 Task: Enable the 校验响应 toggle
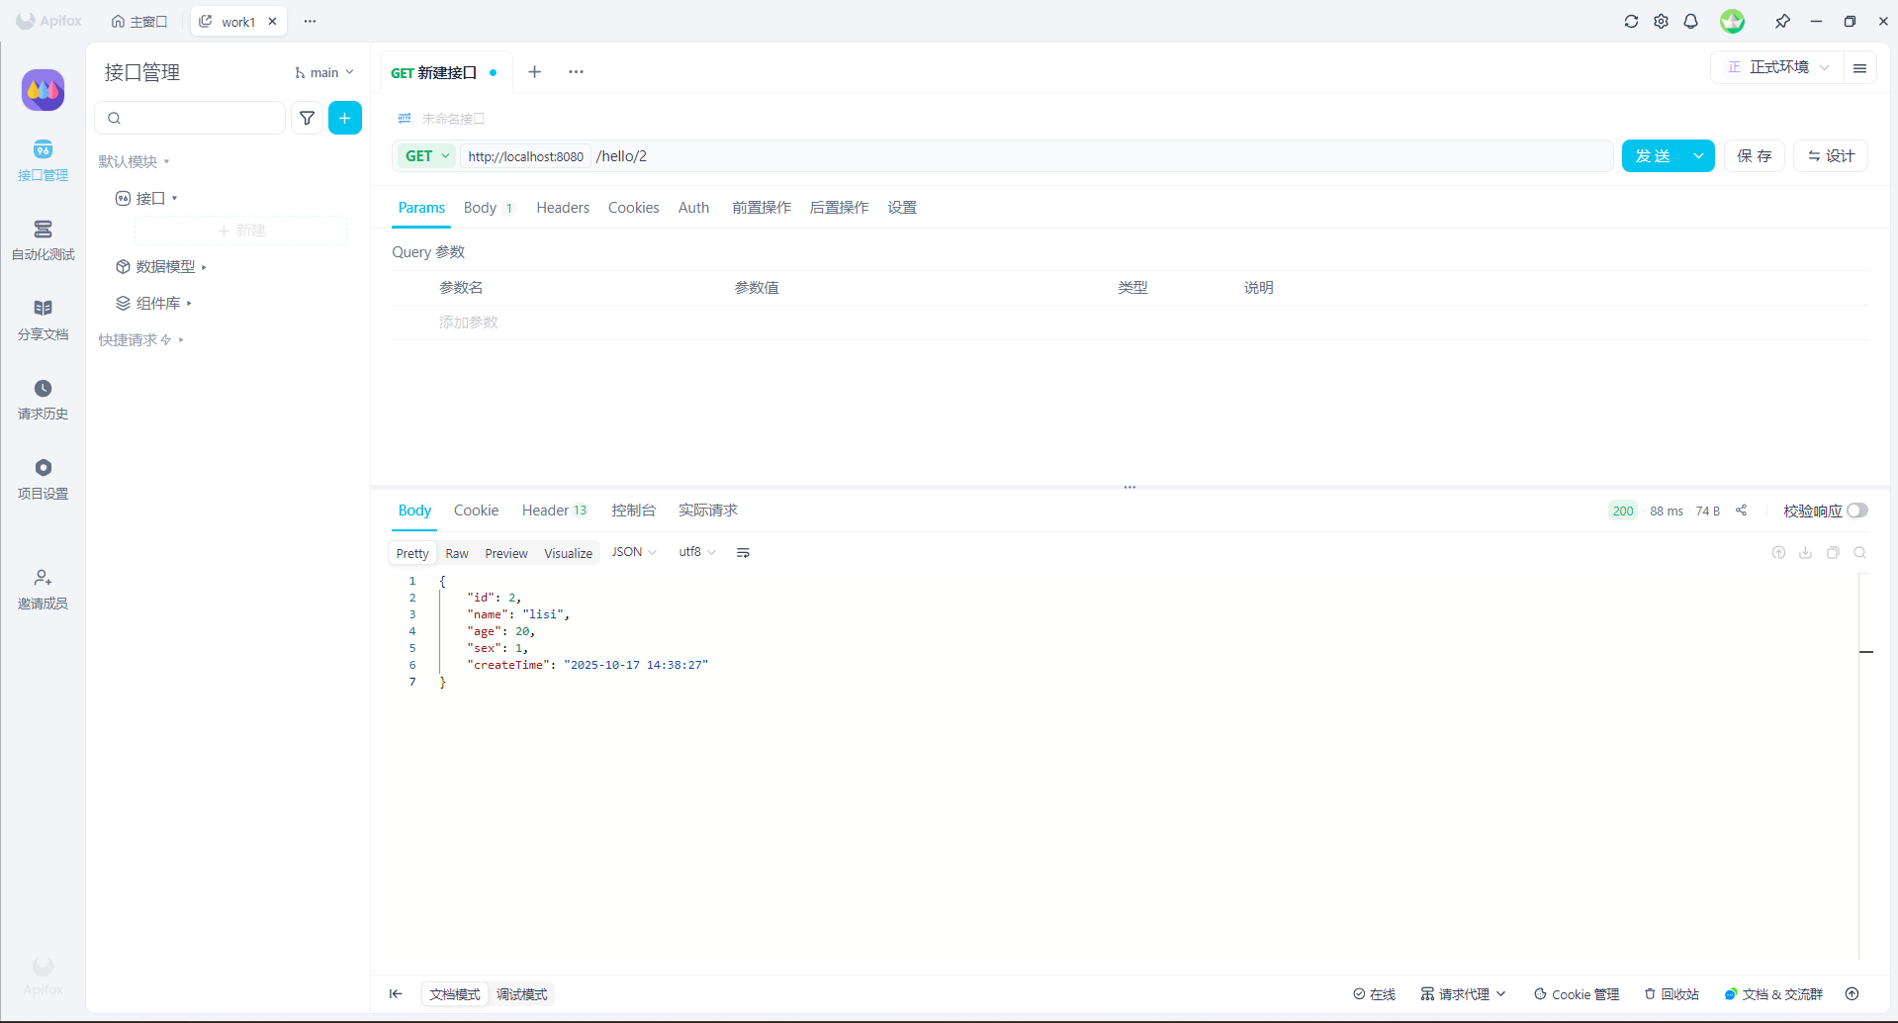pyautogui.click(x=1858, y=511)
